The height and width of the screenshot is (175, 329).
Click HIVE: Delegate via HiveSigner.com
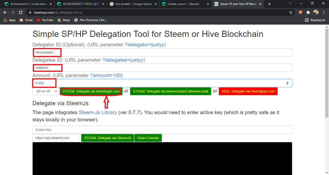click(x=248, y=91)
